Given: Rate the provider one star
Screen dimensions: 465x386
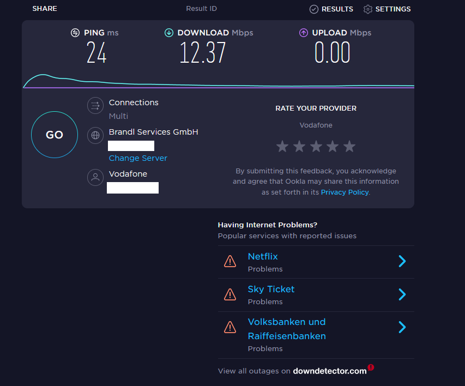Looking at the screenshot, I should point(282,146).
